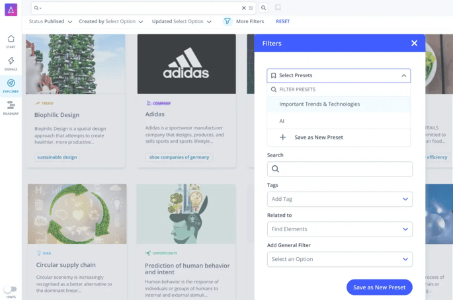The width and height of the screenshot is (453, 300).
Task: Select the AI preset option
Action: (282, 121)
